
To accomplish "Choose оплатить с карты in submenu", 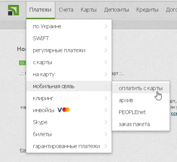I will click(141, 88).
